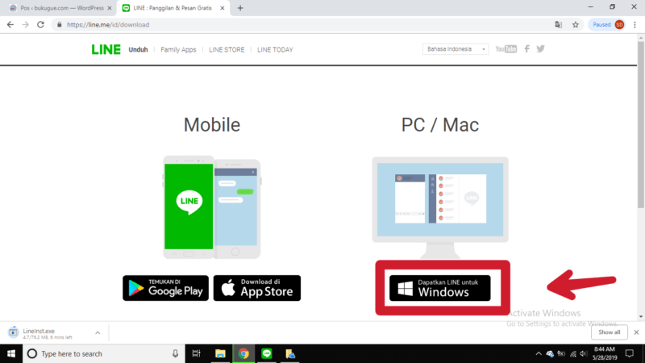This screenshot has width=645, height=363.
Task: Click the Google Play download badge
Action: pyautogui.click(x=165, y=288)
